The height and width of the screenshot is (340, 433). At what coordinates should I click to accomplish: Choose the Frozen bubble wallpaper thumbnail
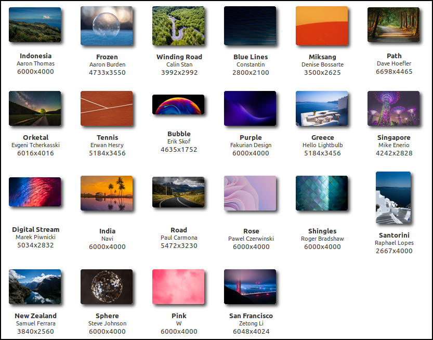[x=107, y=25]
